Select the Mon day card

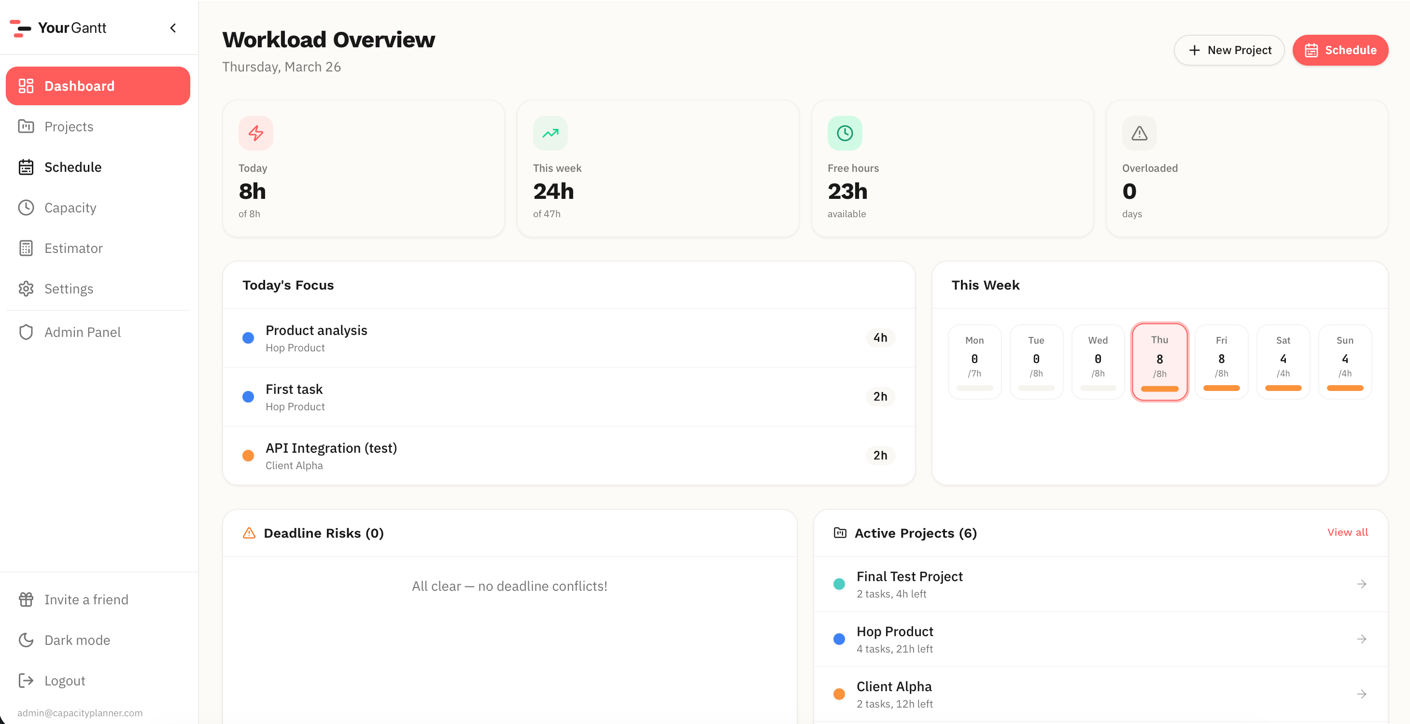pos(974,362)
